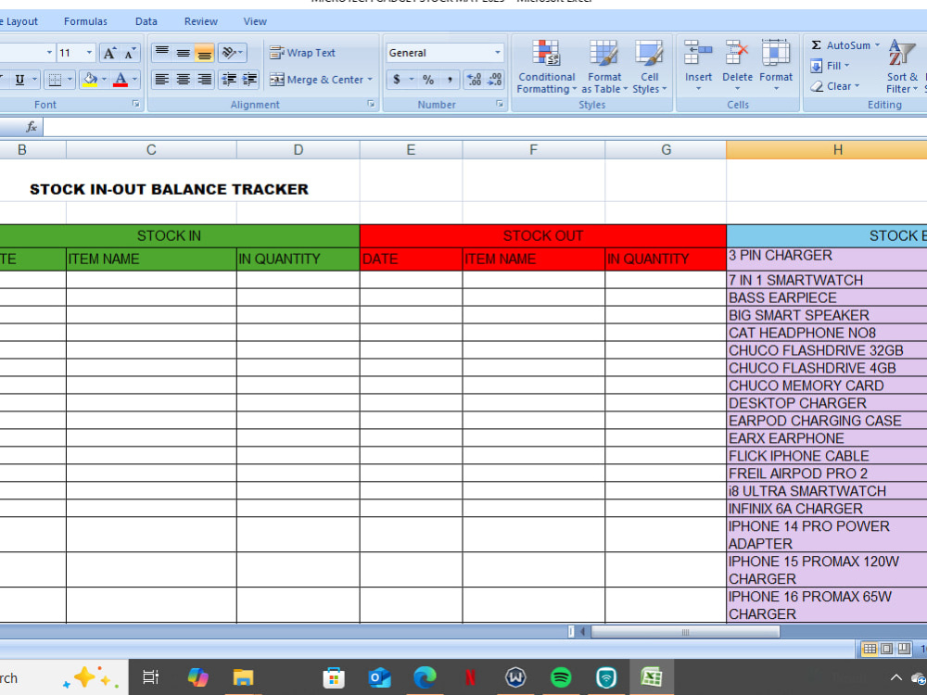Apply Accounting dollar number format

[396, 79]
